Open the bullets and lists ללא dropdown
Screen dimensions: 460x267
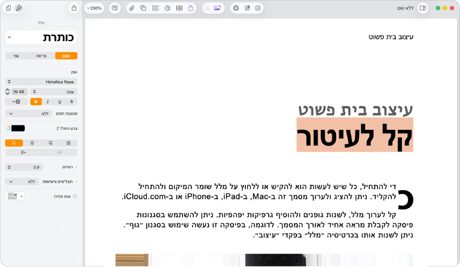click(x=21, y=182)
